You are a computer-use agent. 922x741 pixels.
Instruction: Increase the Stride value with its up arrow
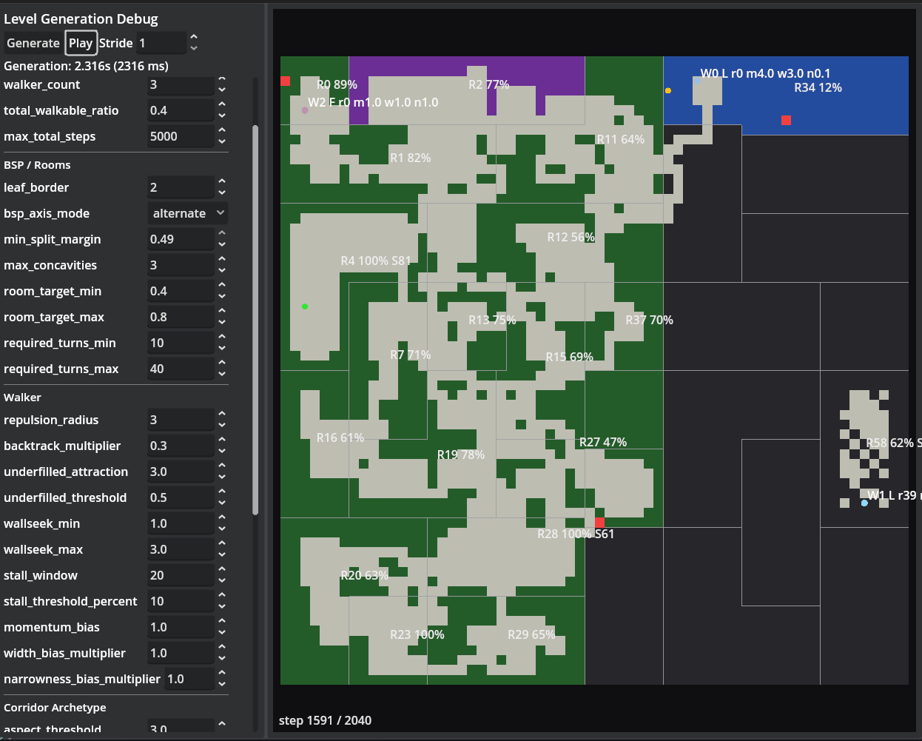[193, 38]
